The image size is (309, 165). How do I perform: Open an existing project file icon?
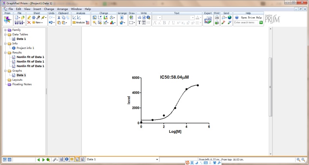[23, 18]
